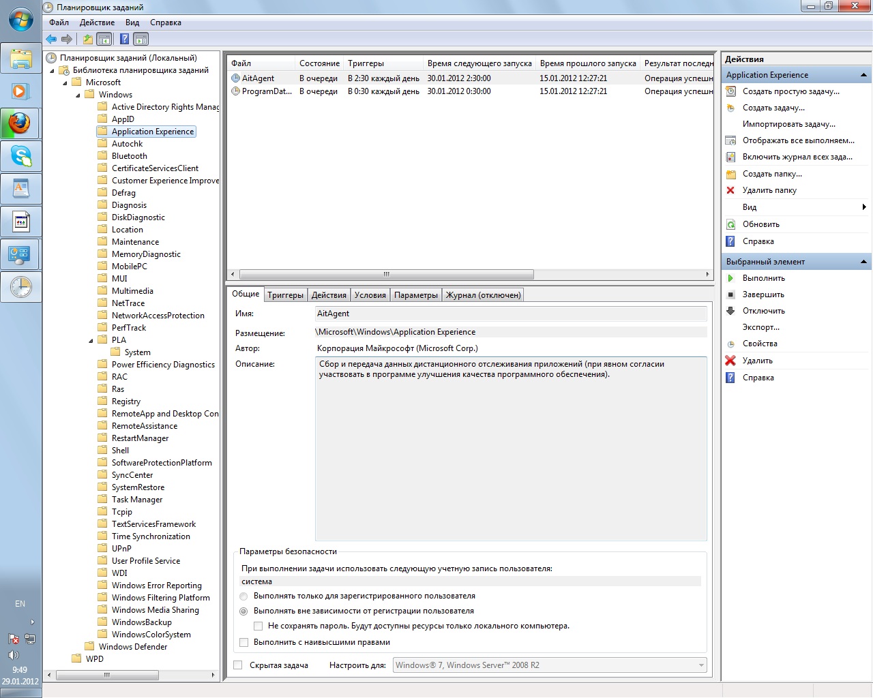Switch to the Условия tab

pyautogui.click(x=370, y=295)
